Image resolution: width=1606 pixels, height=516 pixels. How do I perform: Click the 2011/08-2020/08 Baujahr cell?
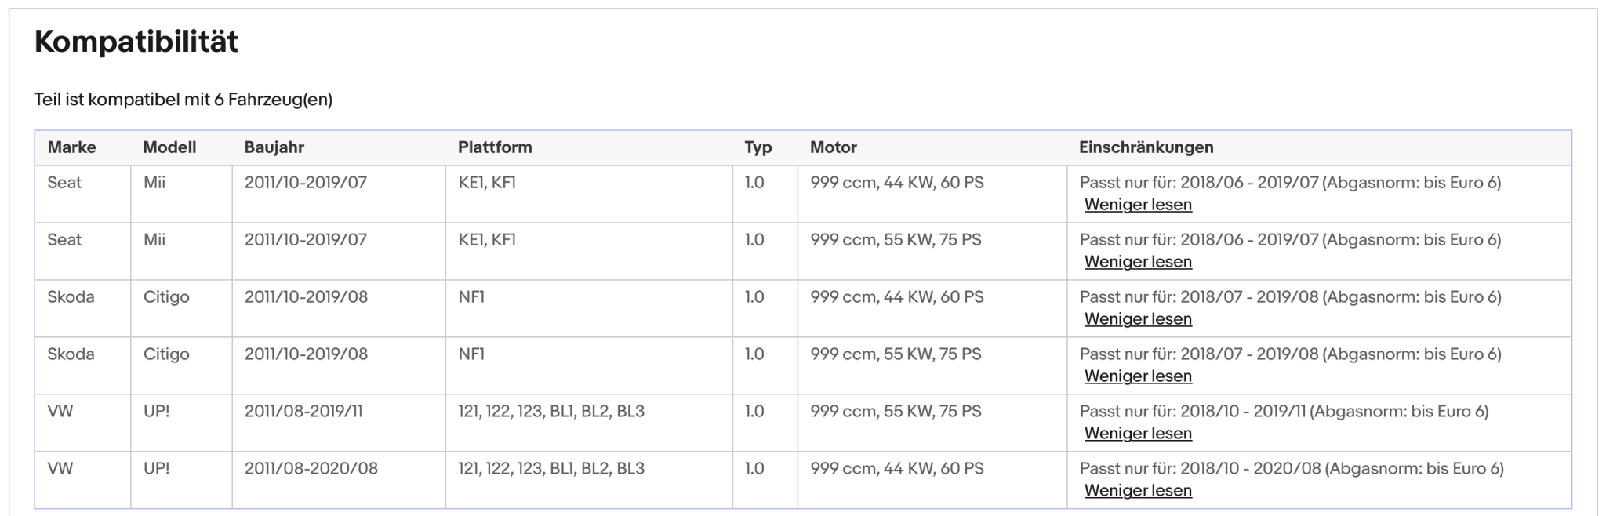pyautogui.click(x=339, y=480)
